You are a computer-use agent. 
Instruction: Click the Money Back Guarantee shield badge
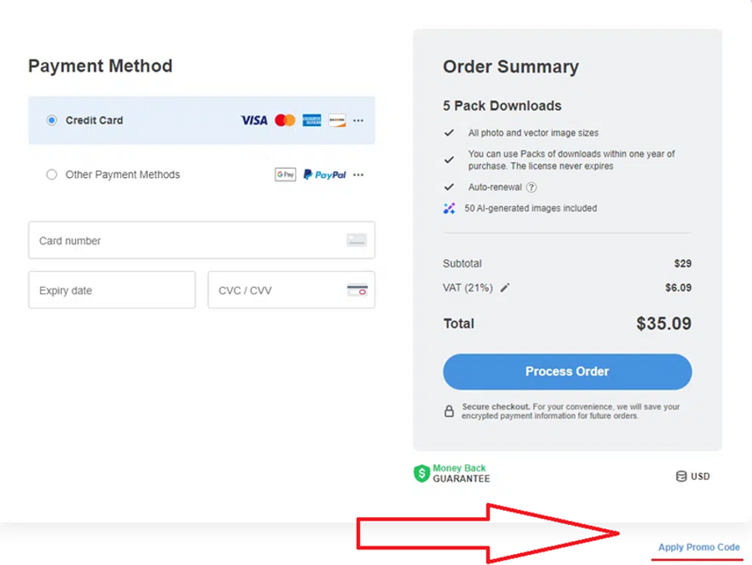(422, 474)
